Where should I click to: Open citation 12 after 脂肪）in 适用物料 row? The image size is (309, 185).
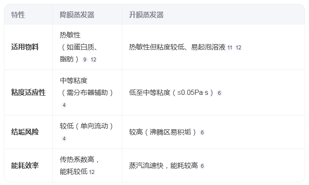(93, 60)
